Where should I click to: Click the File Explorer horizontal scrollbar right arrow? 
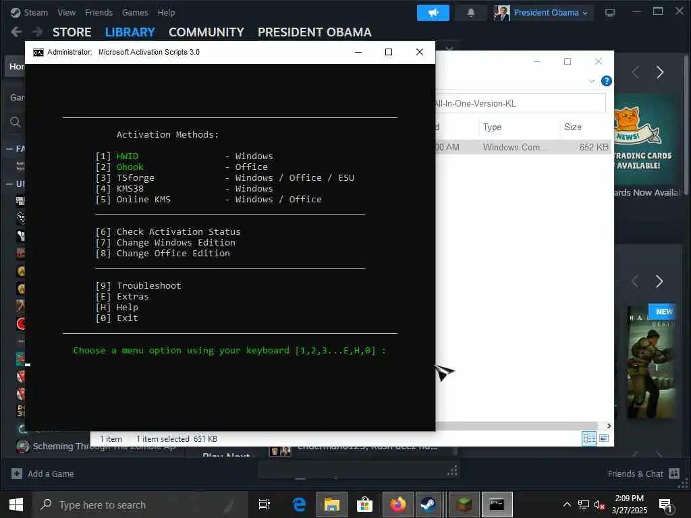(x=609, y=426)
